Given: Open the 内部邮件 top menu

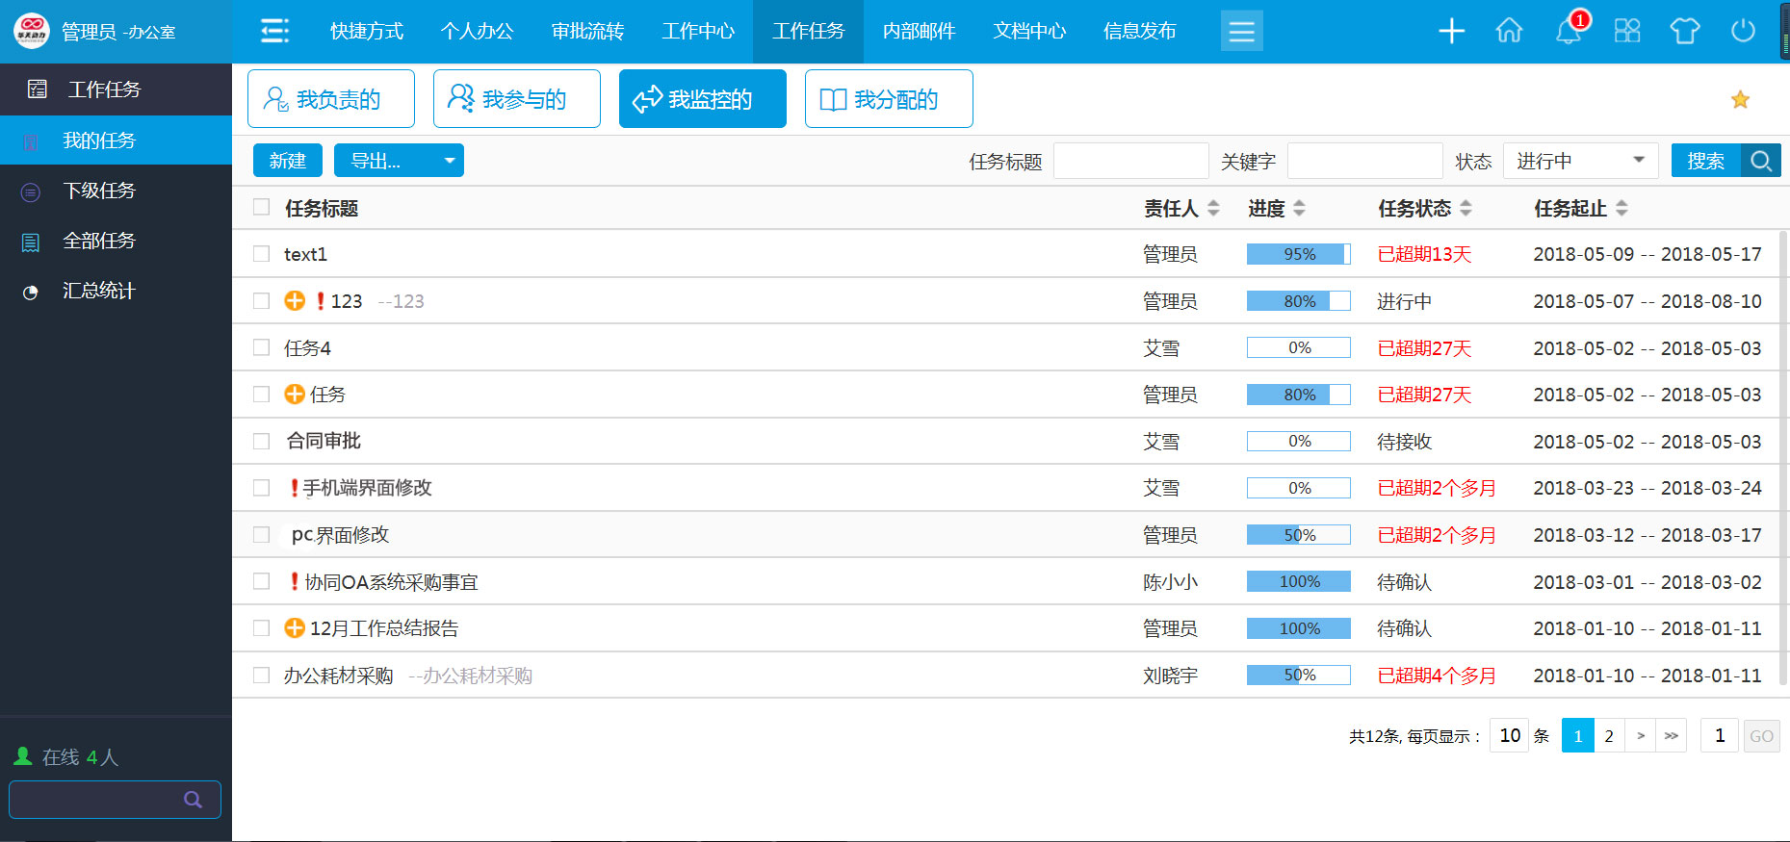Looking at the screenshot, I should (x=919, y=32).
